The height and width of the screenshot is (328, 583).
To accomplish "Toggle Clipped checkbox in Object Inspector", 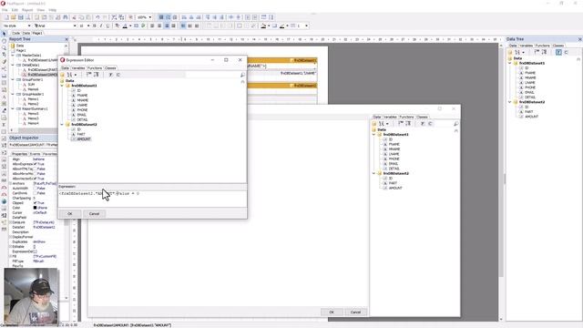I will tap(35, 202).
